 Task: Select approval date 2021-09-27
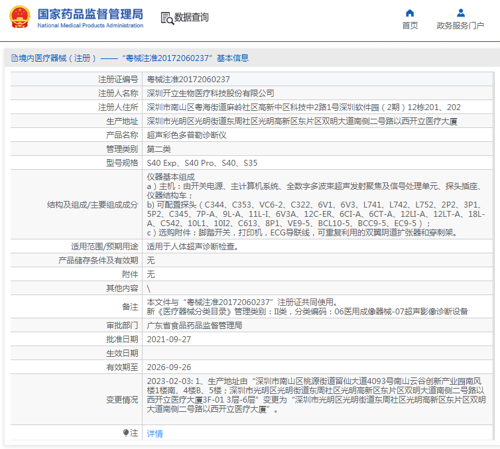click(169, 340)
